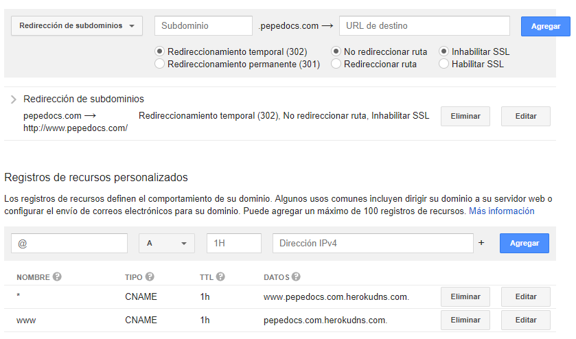Open the Redirección de subdominios dropdown
The image size is (576, 339).
[x=77, y=25]
